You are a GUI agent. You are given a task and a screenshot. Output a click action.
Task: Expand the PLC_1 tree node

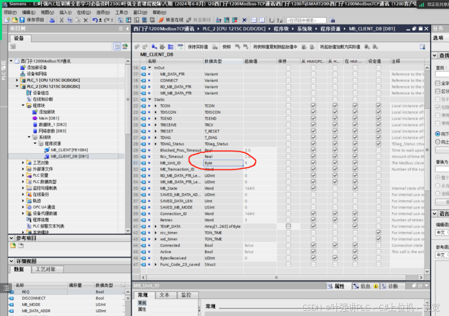17,80
